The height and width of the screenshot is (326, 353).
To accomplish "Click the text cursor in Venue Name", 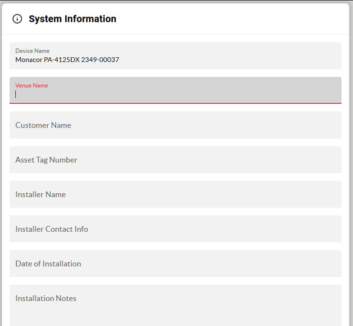I will pos(16,94).
